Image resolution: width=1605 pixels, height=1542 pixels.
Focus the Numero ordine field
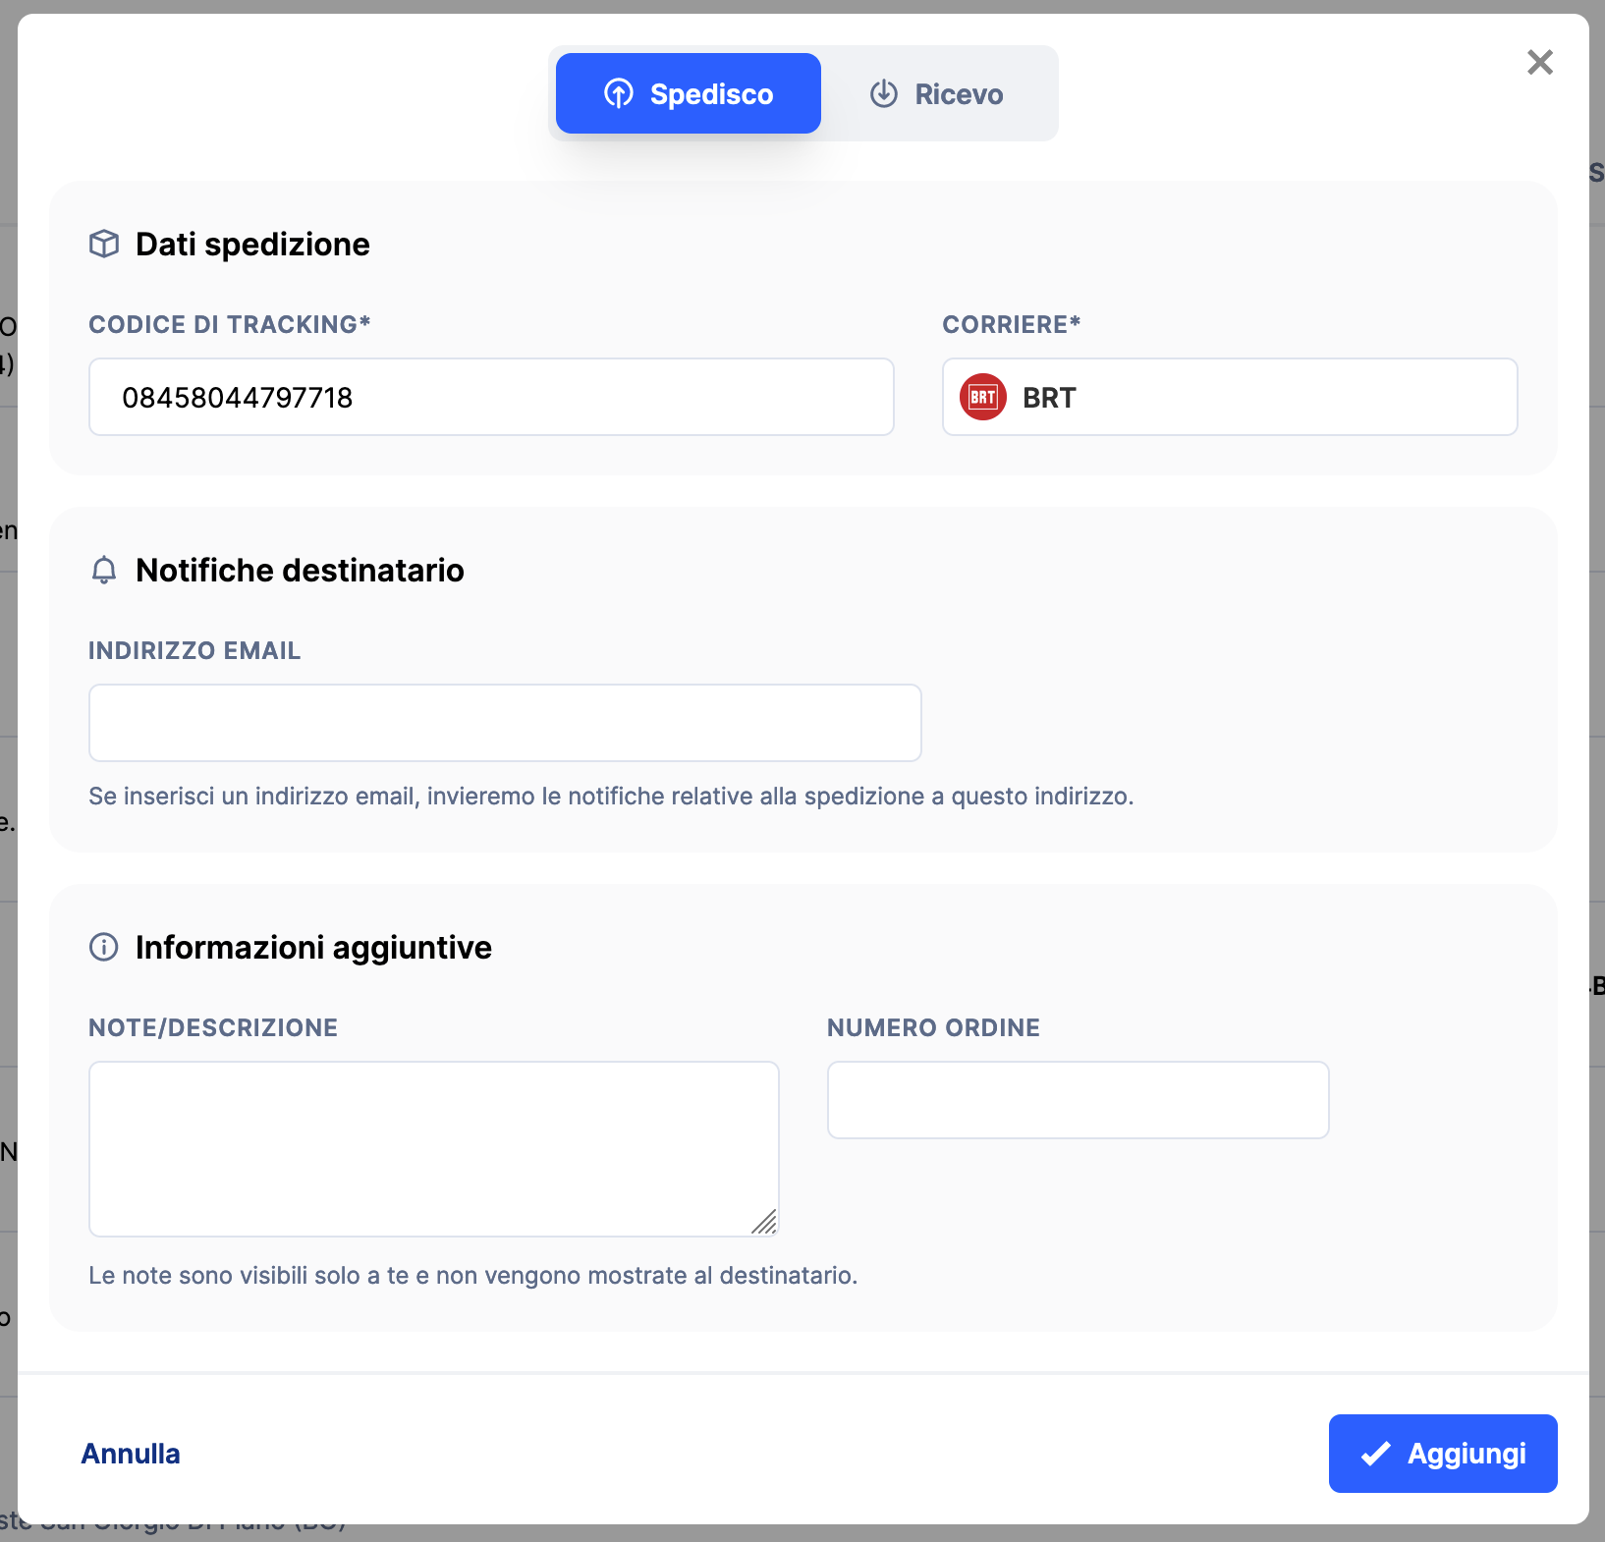tap(1078, 1100)
